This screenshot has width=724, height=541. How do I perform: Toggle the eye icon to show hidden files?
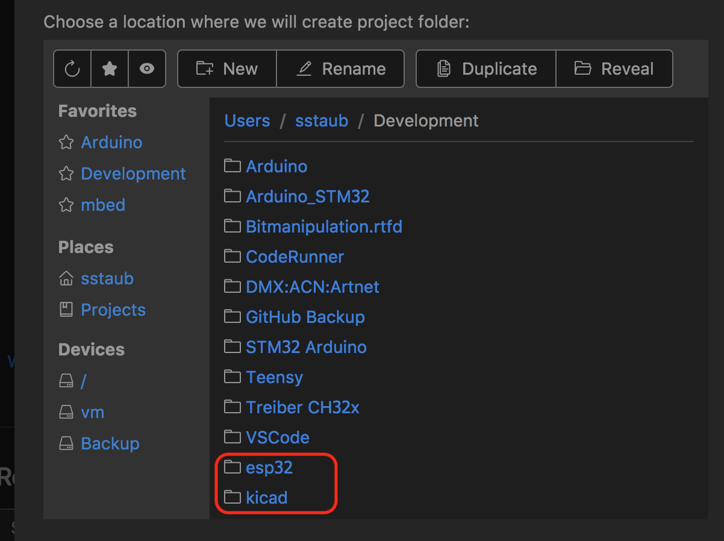(147, 69)
